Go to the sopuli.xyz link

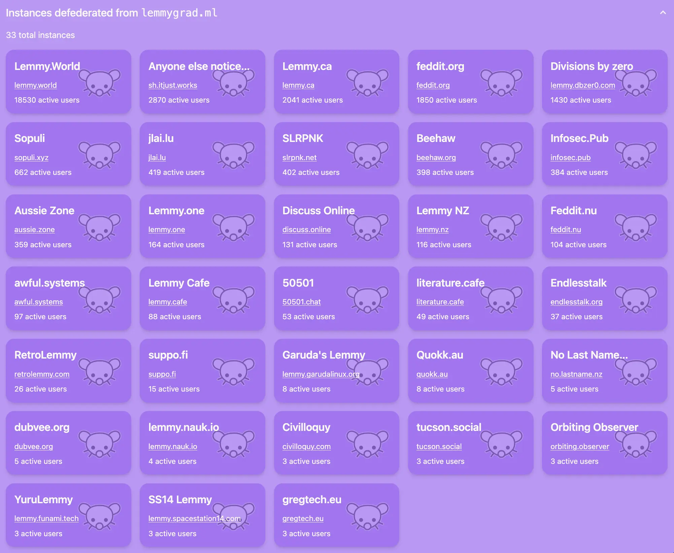pyautogui.click(x=31, y=157)
